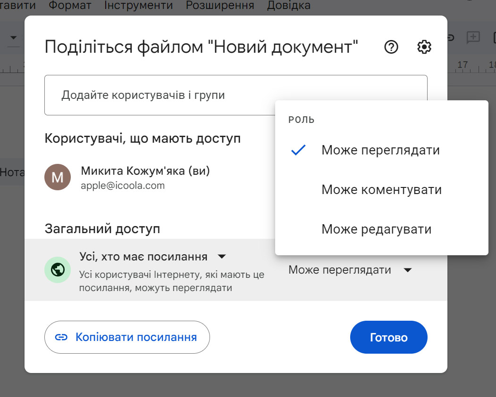Open the toolbar dropdown arrow at top left
The image size is (496, 397).
[x=14, y=38]
